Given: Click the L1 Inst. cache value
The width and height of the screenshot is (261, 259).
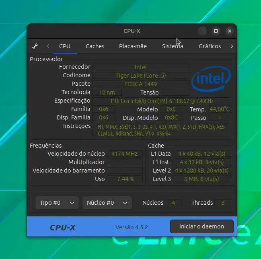Looking at the screenshot, I should [202, 162].
